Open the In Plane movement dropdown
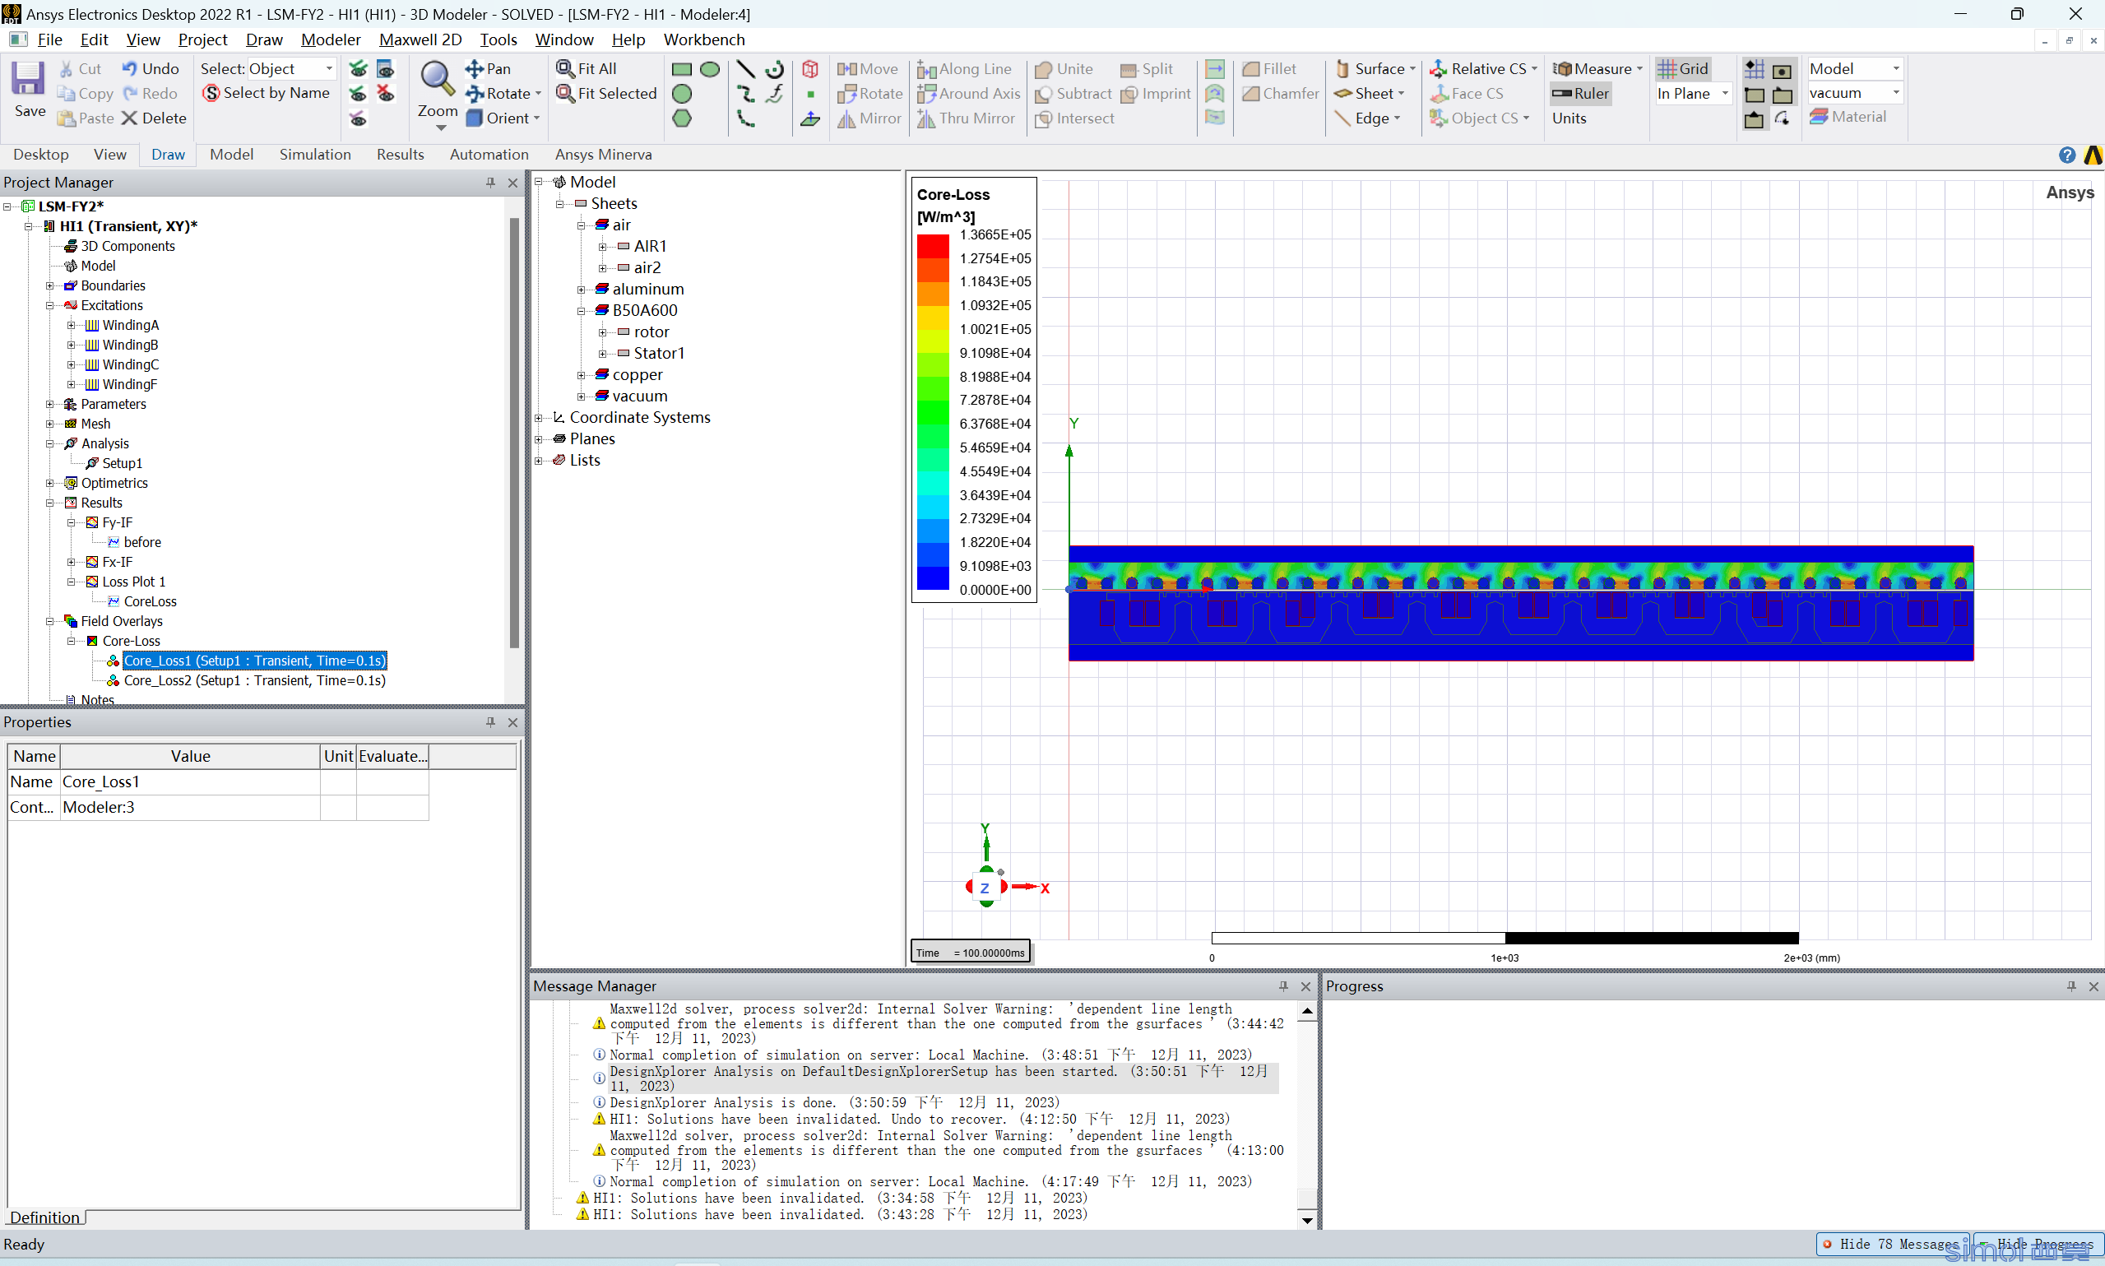Image resolution: width=2105 pixels, height=1266 pixels. click(1693, 93)
